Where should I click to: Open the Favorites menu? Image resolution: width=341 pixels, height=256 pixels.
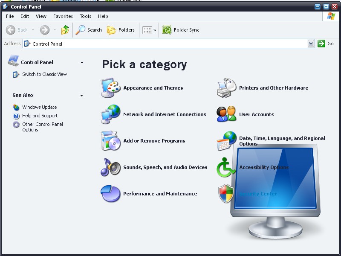click(63, 16)
